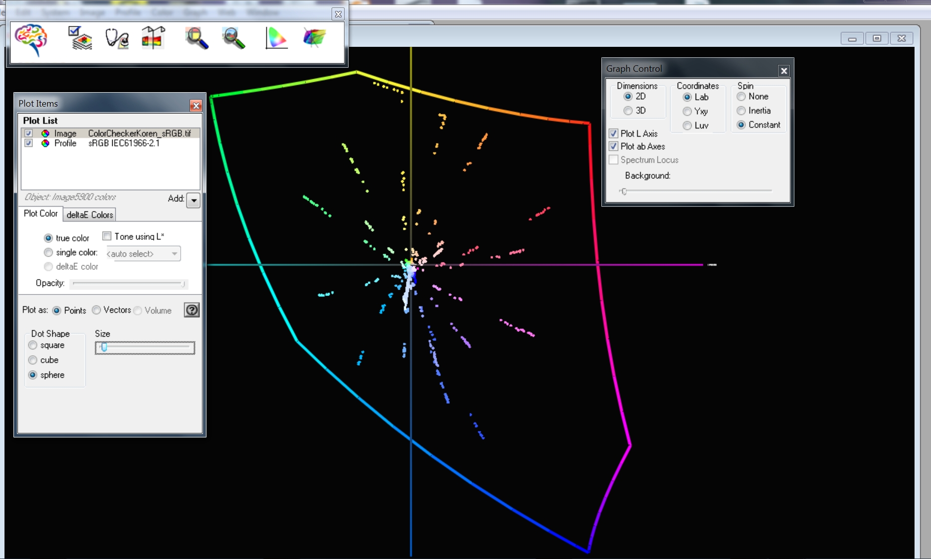Close the graph window
The width and height of the screenshot is (931, 559).
[x=902, y=38]
